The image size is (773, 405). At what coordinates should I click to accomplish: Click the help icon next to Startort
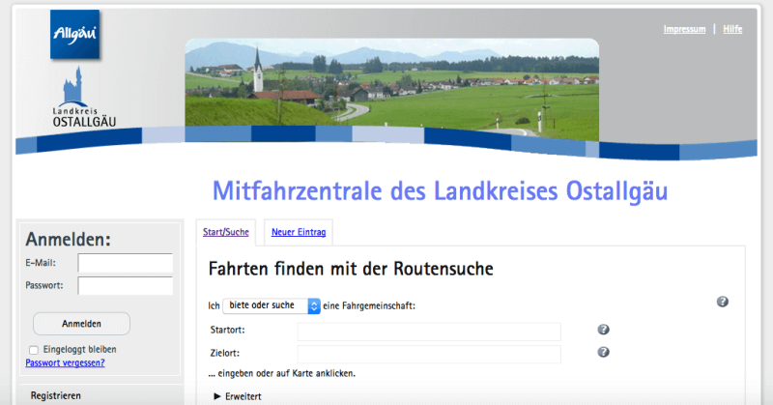pos(603,330)
